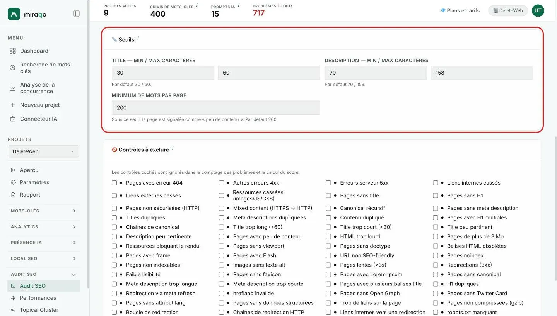The image size is (557, 316).
Task: Click the DeleteWeb workspace button in header
Action: coord(508,11)
